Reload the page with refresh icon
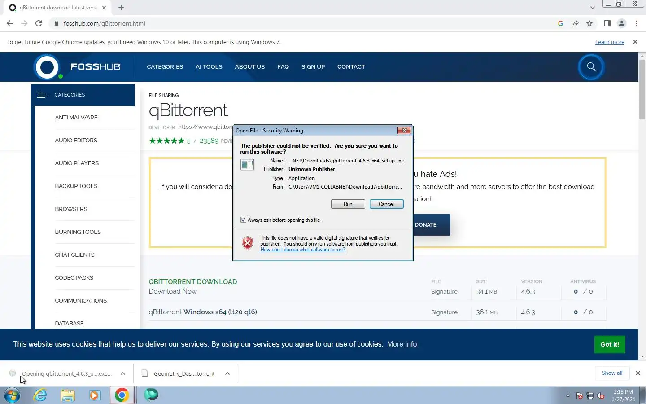 point(39,23)
